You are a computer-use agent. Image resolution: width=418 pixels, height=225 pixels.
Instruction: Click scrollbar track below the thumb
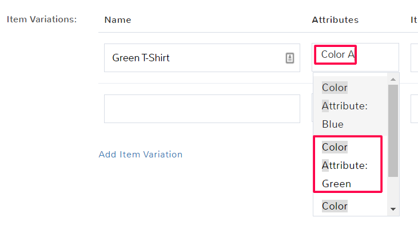click(393, 191)
